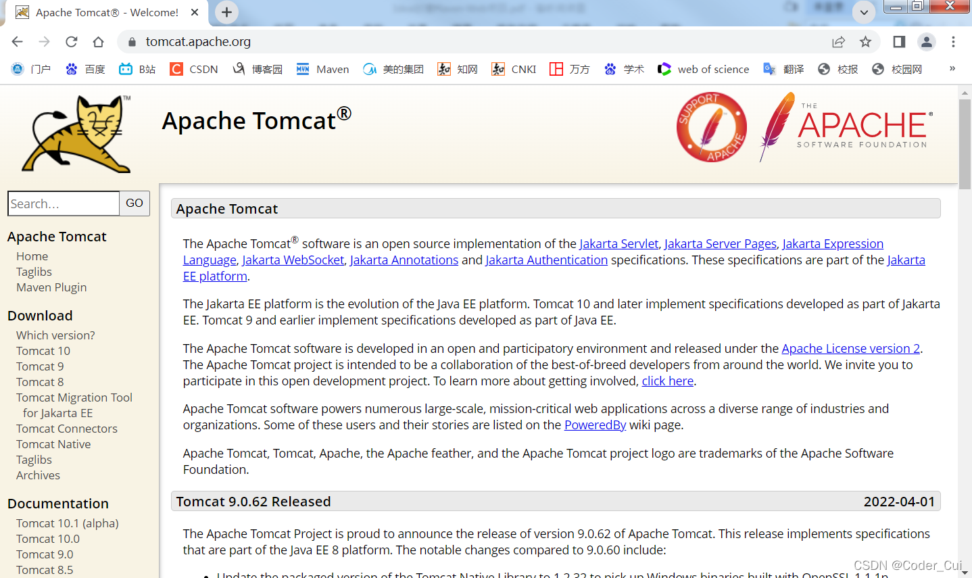Open the 美的集团 bookmark
This screenshot has width=972, height=578.
coord(393,69)
